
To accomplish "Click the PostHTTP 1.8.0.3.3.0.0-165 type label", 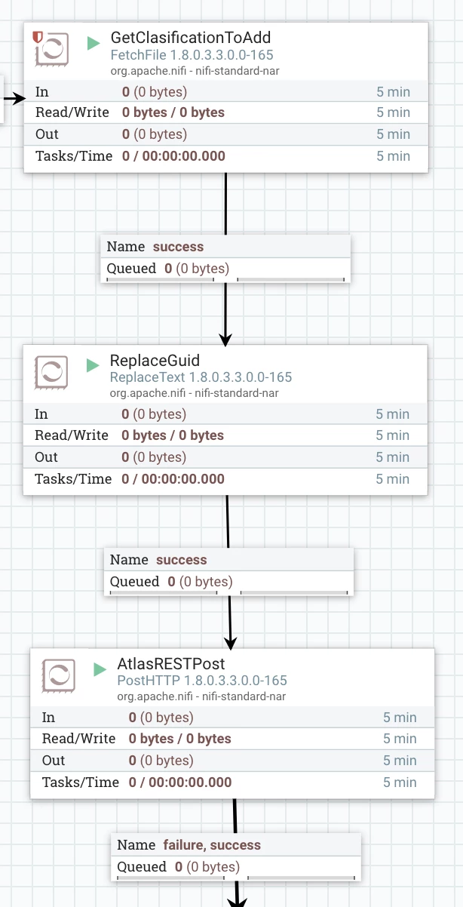I will 202,681.
